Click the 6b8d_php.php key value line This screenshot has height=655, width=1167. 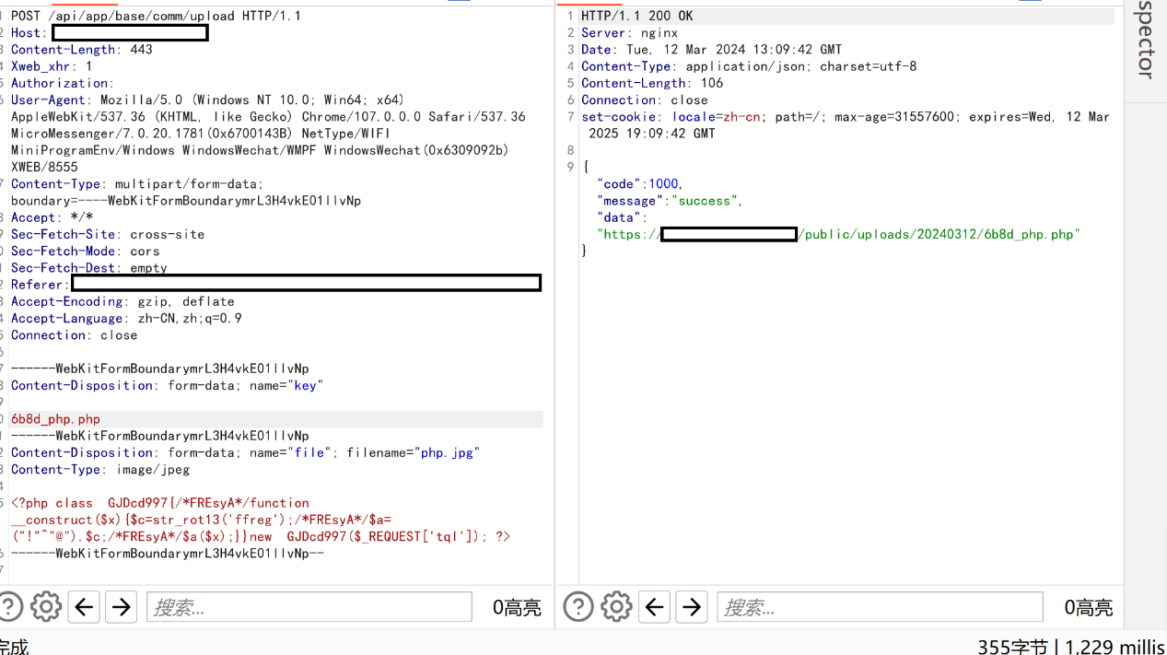pos(55,419)
